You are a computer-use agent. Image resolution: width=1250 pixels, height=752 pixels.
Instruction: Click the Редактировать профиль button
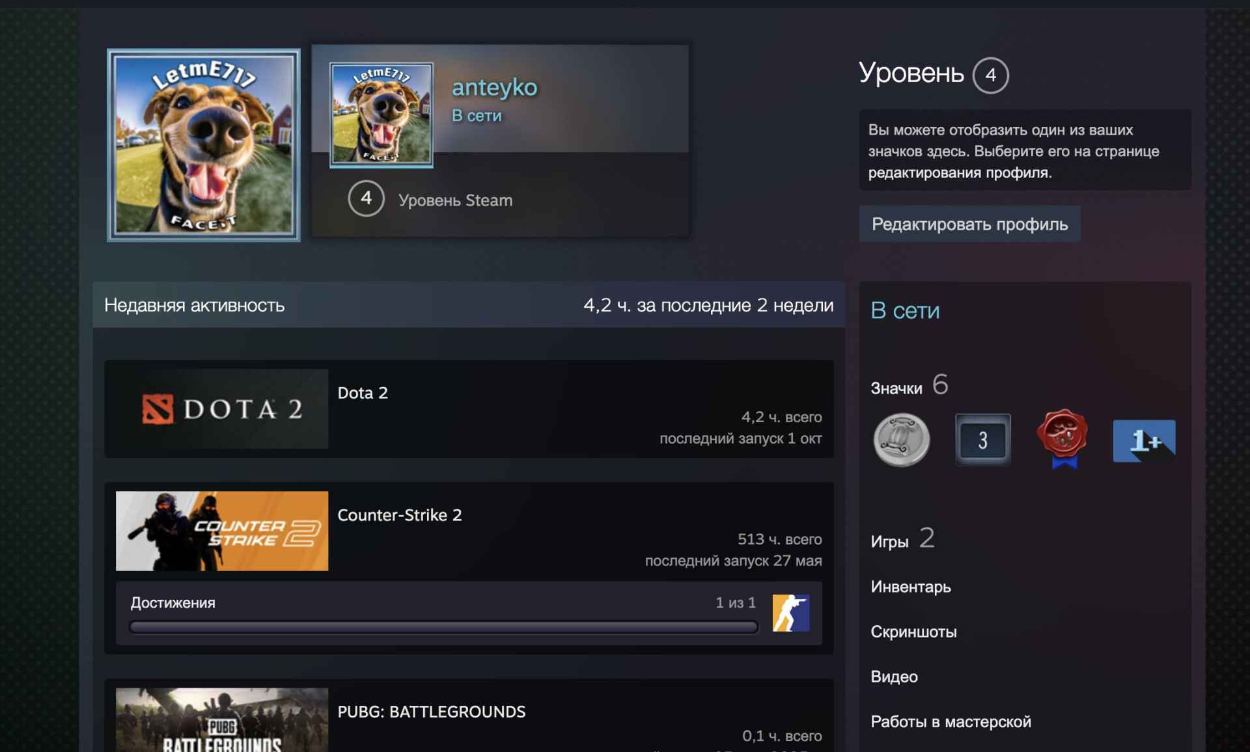(x=969, y=224)
